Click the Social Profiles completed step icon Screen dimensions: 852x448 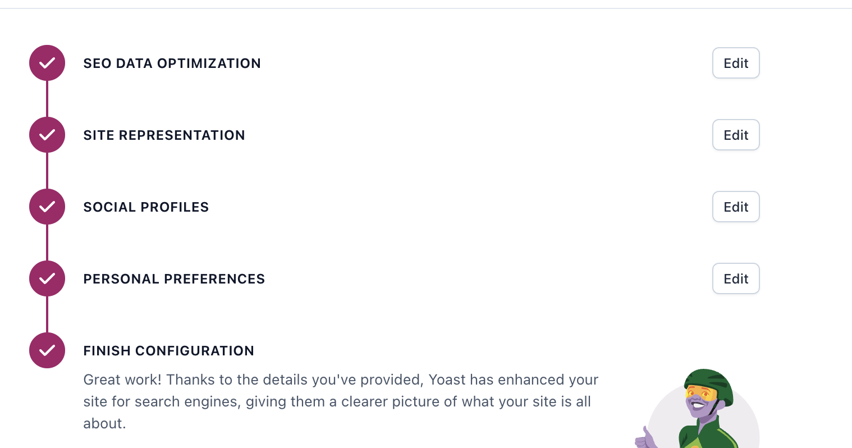pyautogui.click(x=47, y=207)
